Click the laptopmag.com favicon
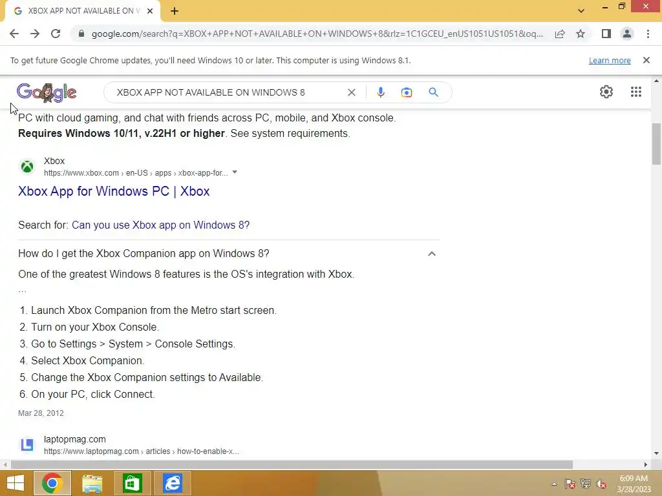 tap(27, 444)
